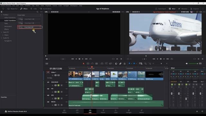Click the project settings gear icon
The width and height of the screenshot is (206, 116).
coord(202,111)
